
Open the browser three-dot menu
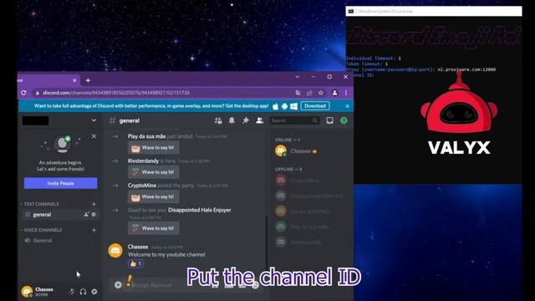click(x=346, y=93)
